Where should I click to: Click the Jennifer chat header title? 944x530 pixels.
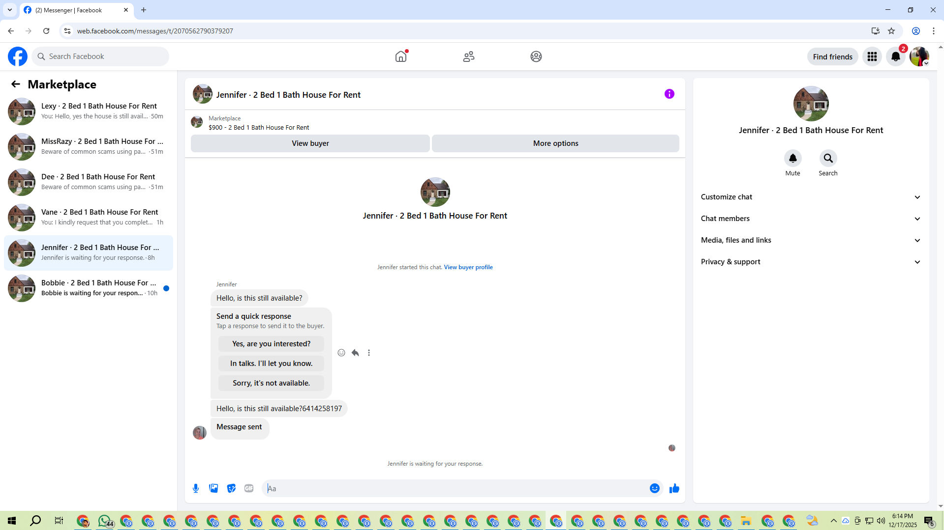[x=288, y=95]
